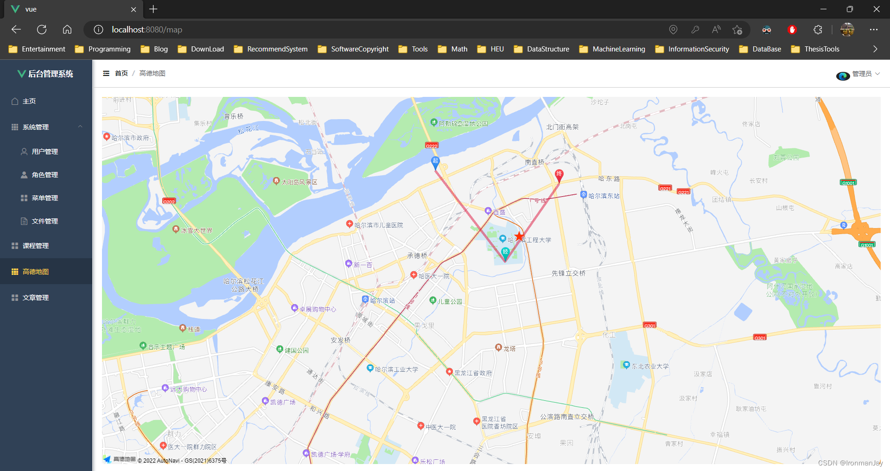Click the red end marker on the map
This screenshot has width=890, height=471.
click(559, 175)
